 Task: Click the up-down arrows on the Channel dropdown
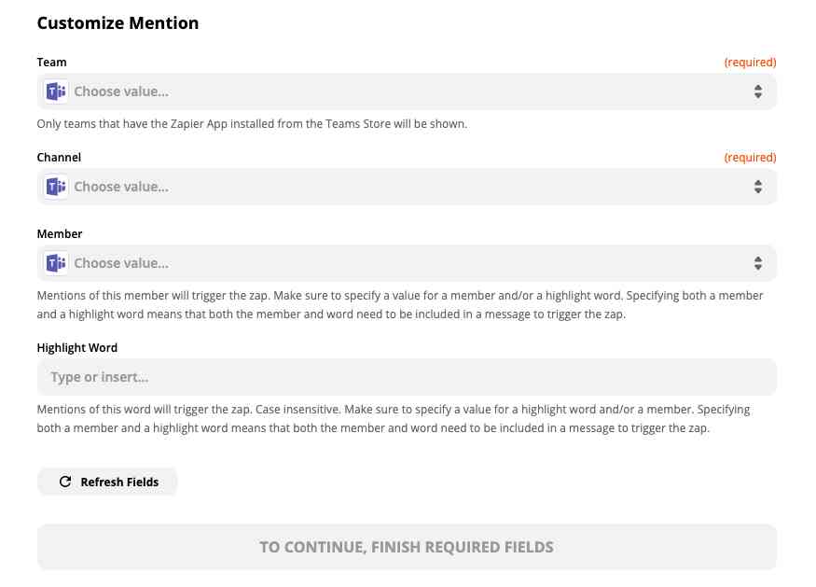tap(757, 186)
